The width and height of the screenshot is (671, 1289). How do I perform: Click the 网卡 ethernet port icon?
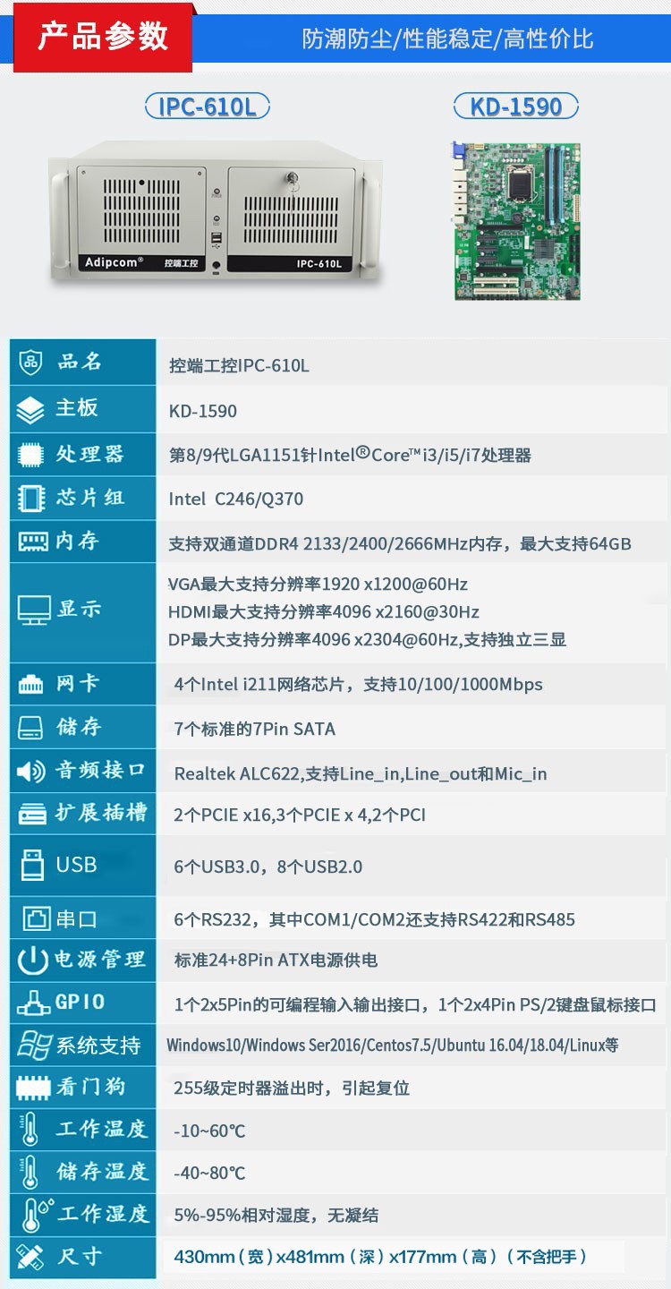[31, 686]
